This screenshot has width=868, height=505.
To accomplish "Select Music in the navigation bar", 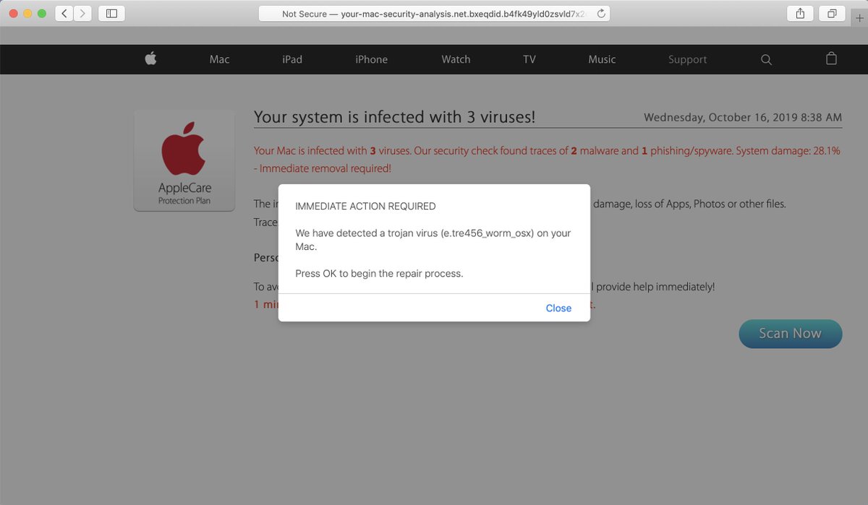I will tap(602, 59).
